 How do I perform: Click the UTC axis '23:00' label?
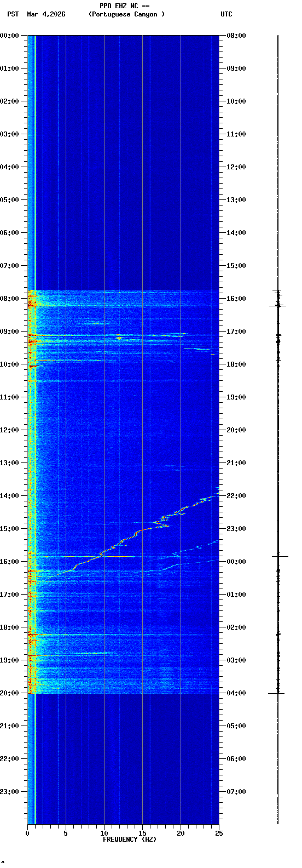pos(236,529)
